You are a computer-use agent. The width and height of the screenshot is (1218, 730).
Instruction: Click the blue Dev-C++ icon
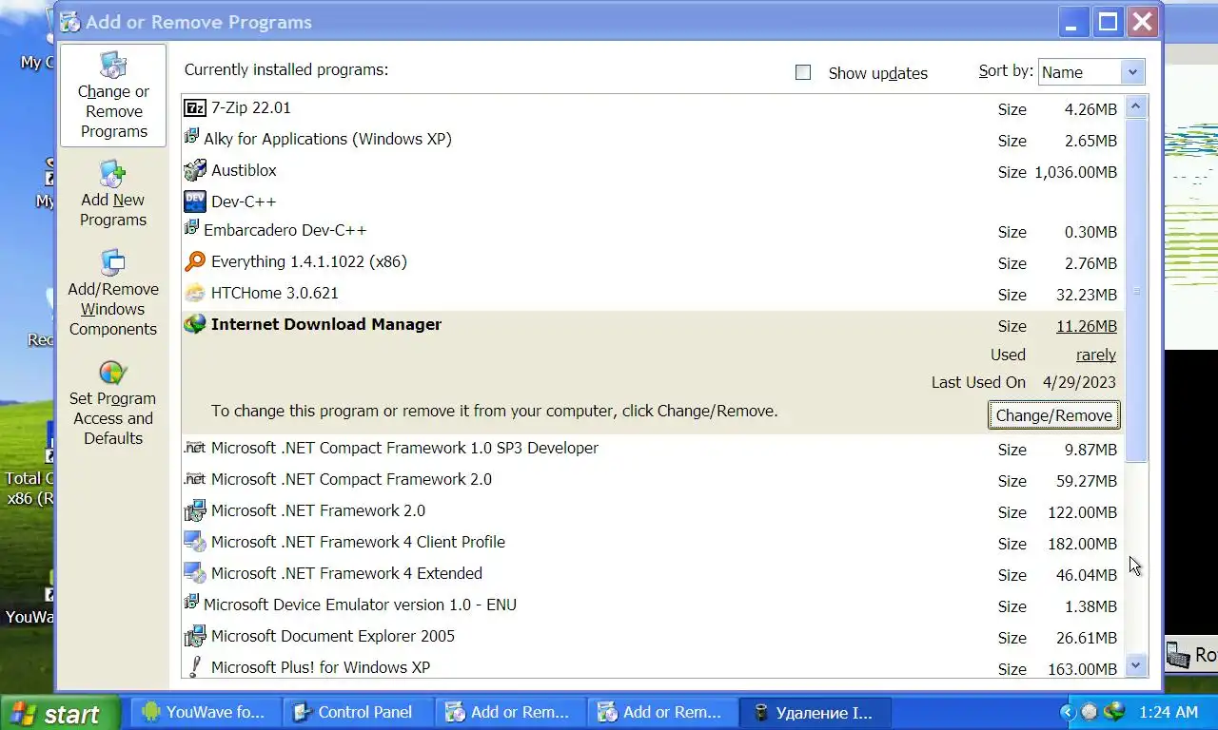click(x=194, y=202)
